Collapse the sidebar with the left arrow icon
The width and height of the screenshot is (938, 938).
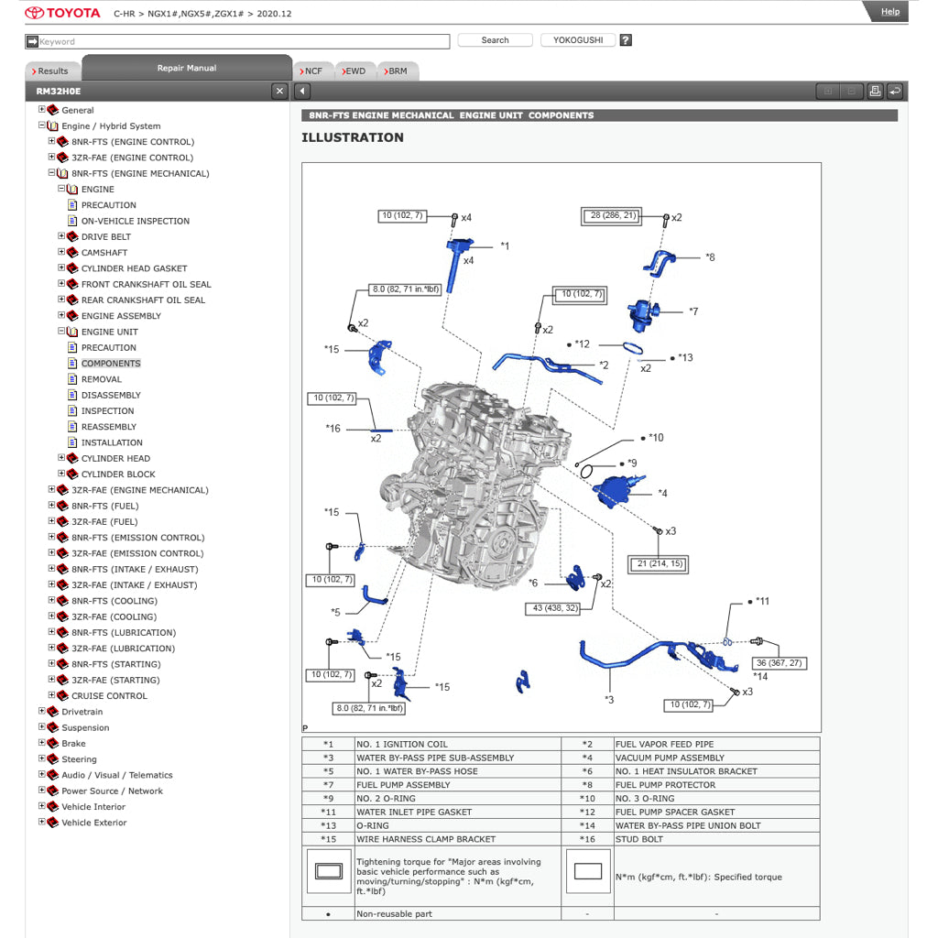302,91
